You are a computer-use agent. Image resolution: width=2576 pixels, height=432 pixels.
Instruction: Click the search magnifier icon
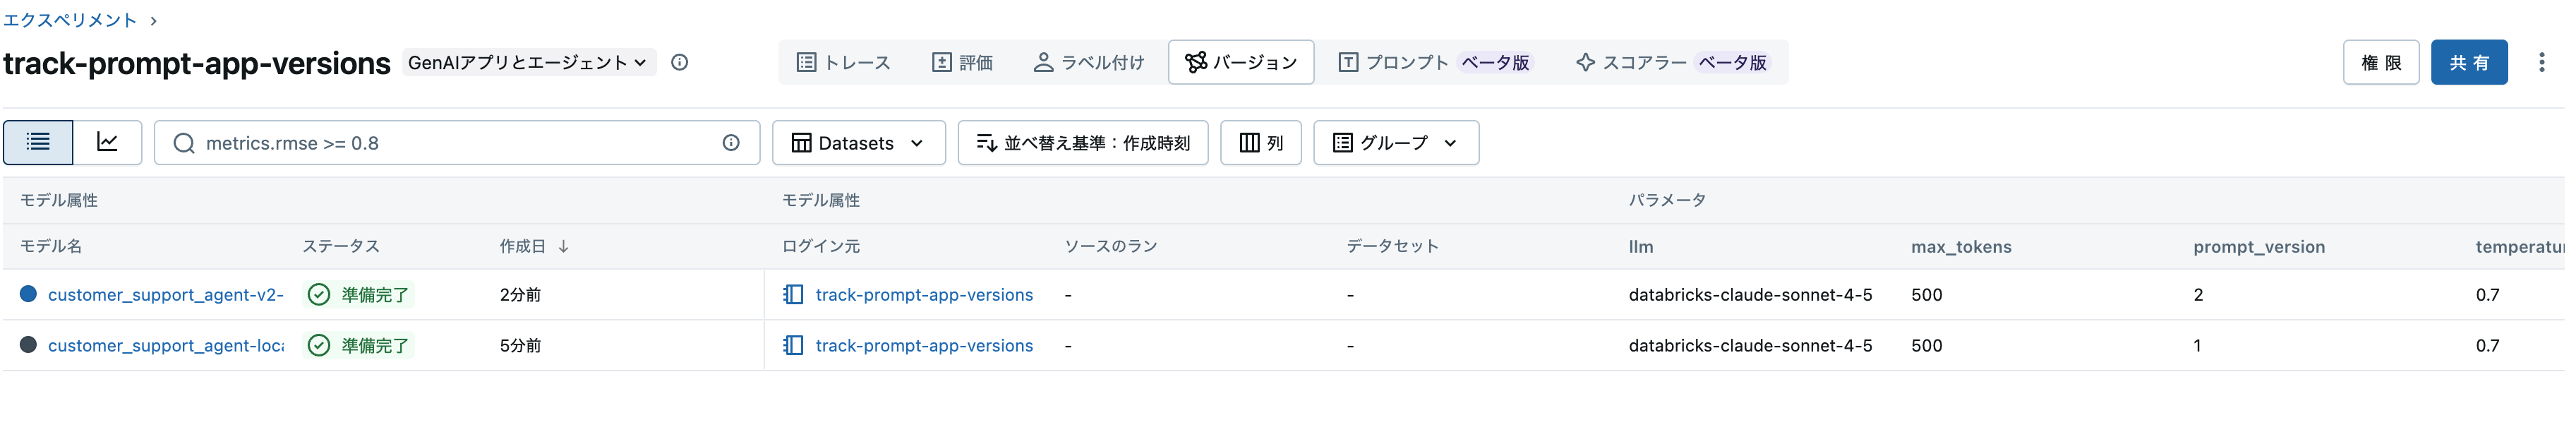184,143
